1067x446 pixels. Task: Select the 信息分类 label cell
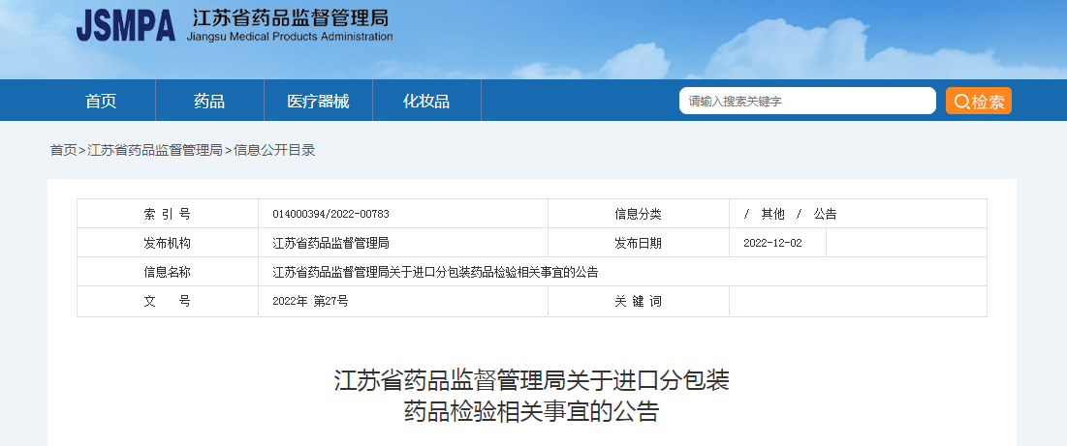pos(639,214)
